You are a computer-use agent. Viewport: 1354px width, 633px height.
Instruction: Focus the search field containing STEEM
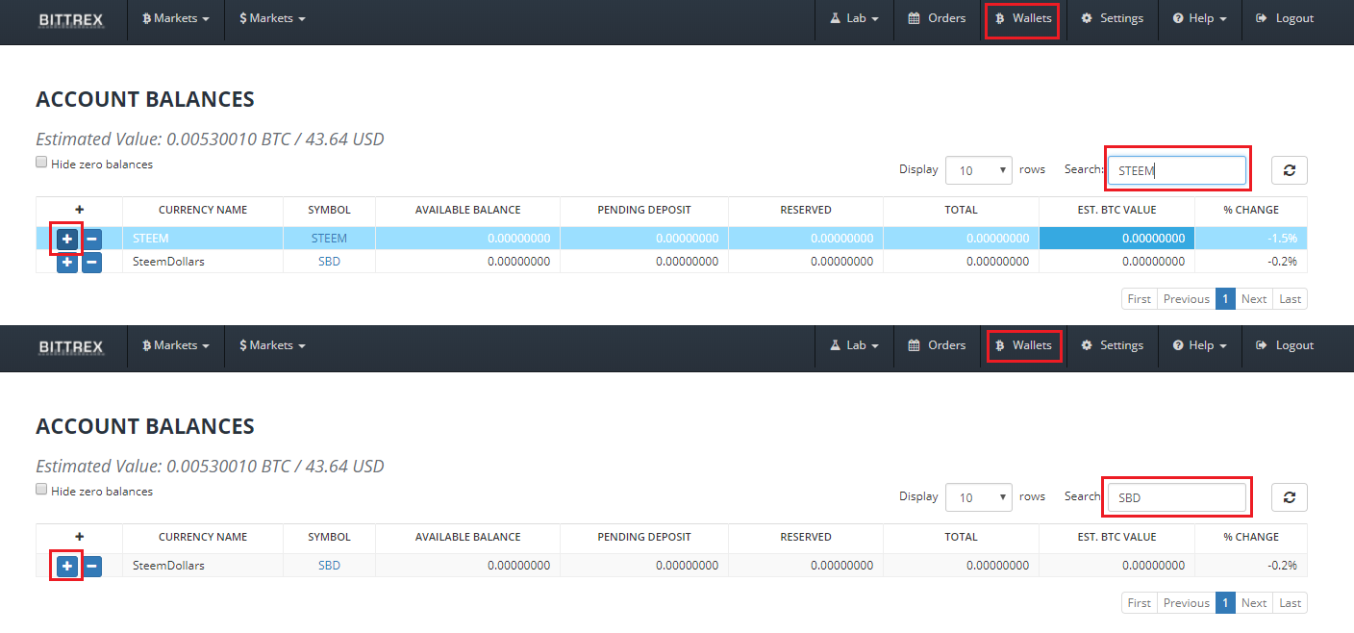click(x=1177, y=170)
